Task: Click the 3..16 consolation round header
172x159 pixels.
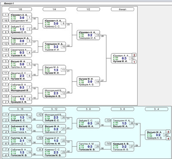Action: tap(20, 109)
